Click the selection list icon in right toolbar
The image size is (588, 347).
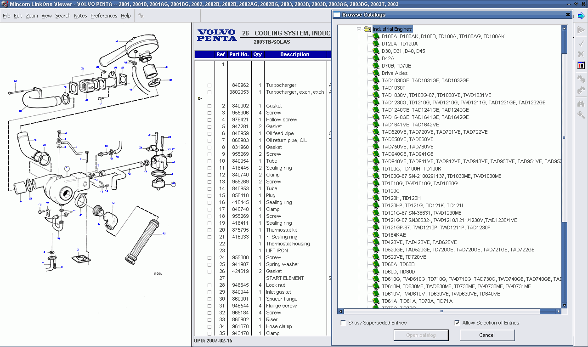click(x=581, y=66)
